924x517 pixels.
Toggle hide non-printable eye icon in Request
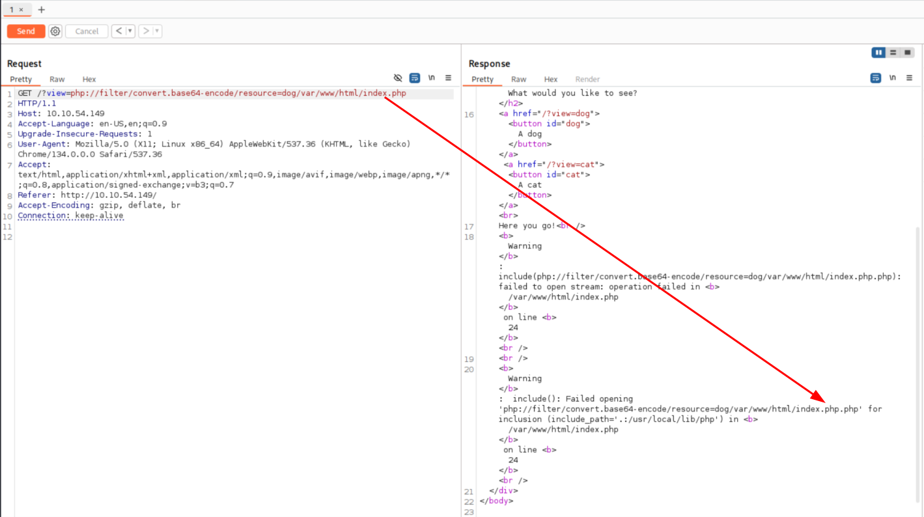point(399,78)
